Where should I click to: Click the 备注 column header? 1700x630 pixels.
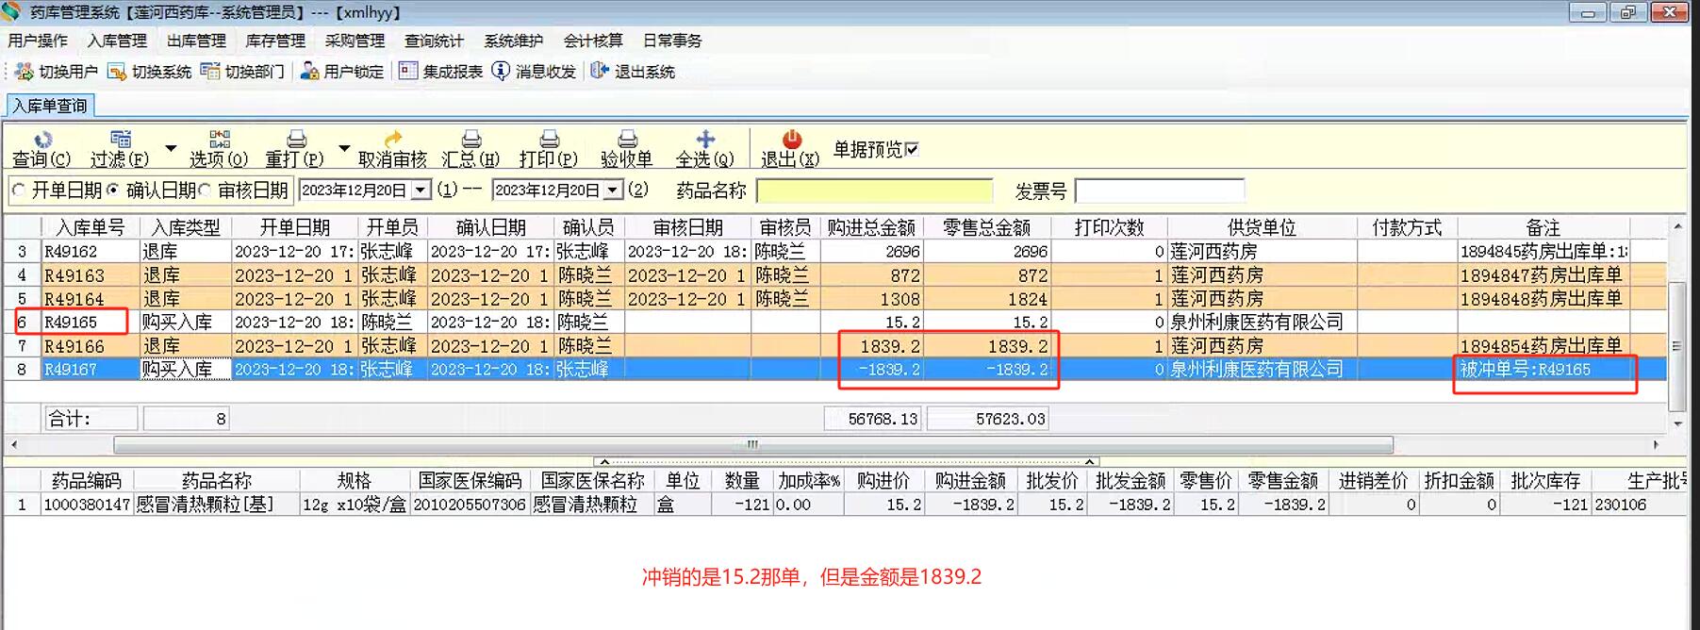1543,227
